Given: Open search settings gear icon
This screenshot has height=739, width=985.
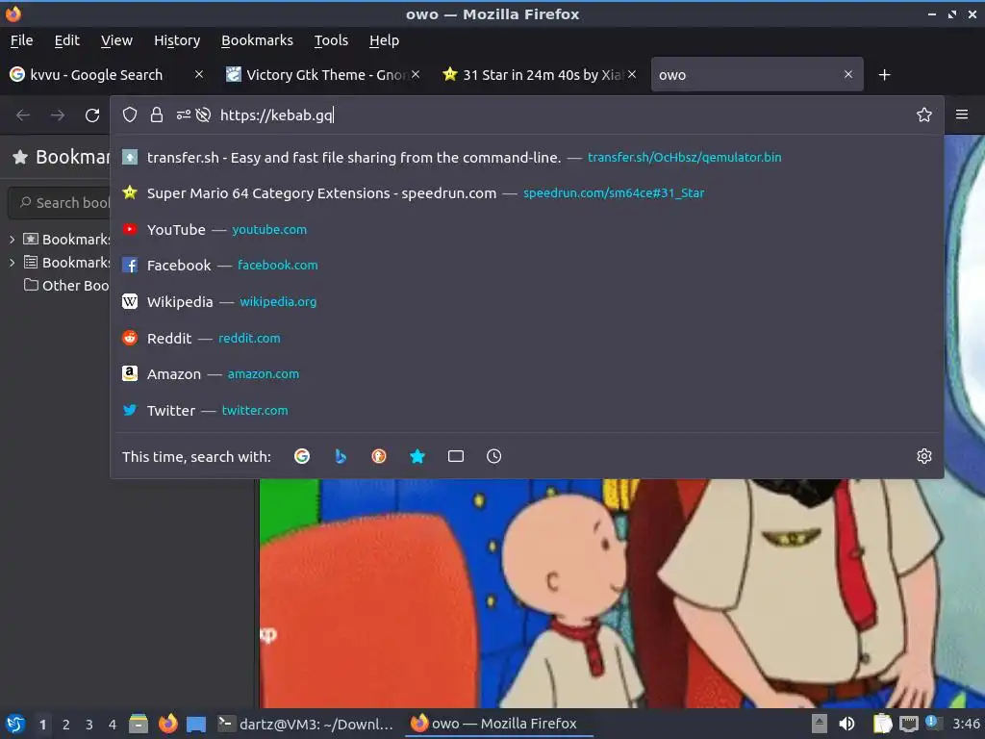Looking at the screenshot, I should (x=923, y=456).
